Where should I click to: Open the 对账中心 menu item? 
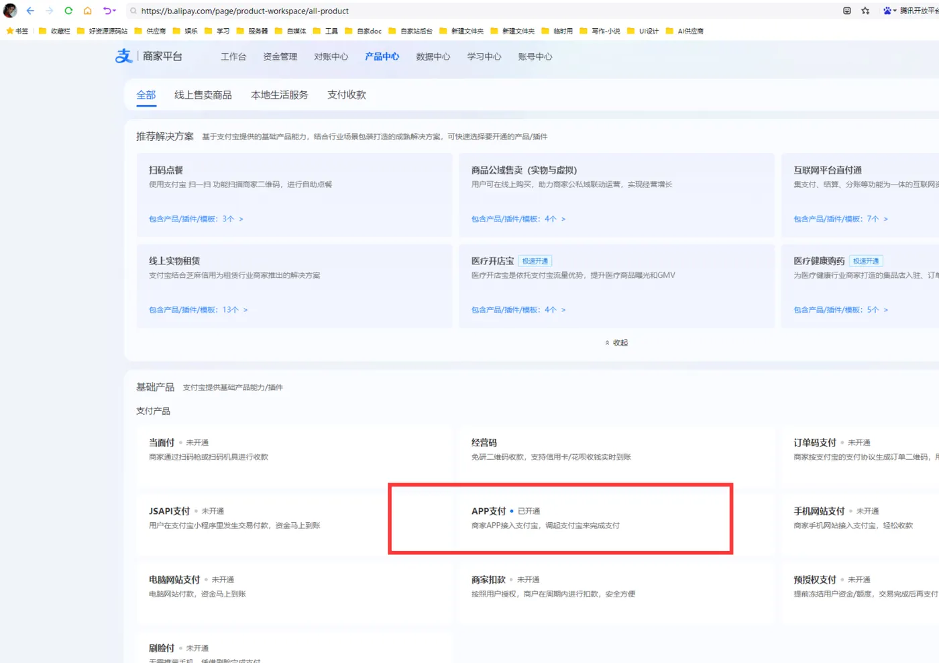click(331, 56)
